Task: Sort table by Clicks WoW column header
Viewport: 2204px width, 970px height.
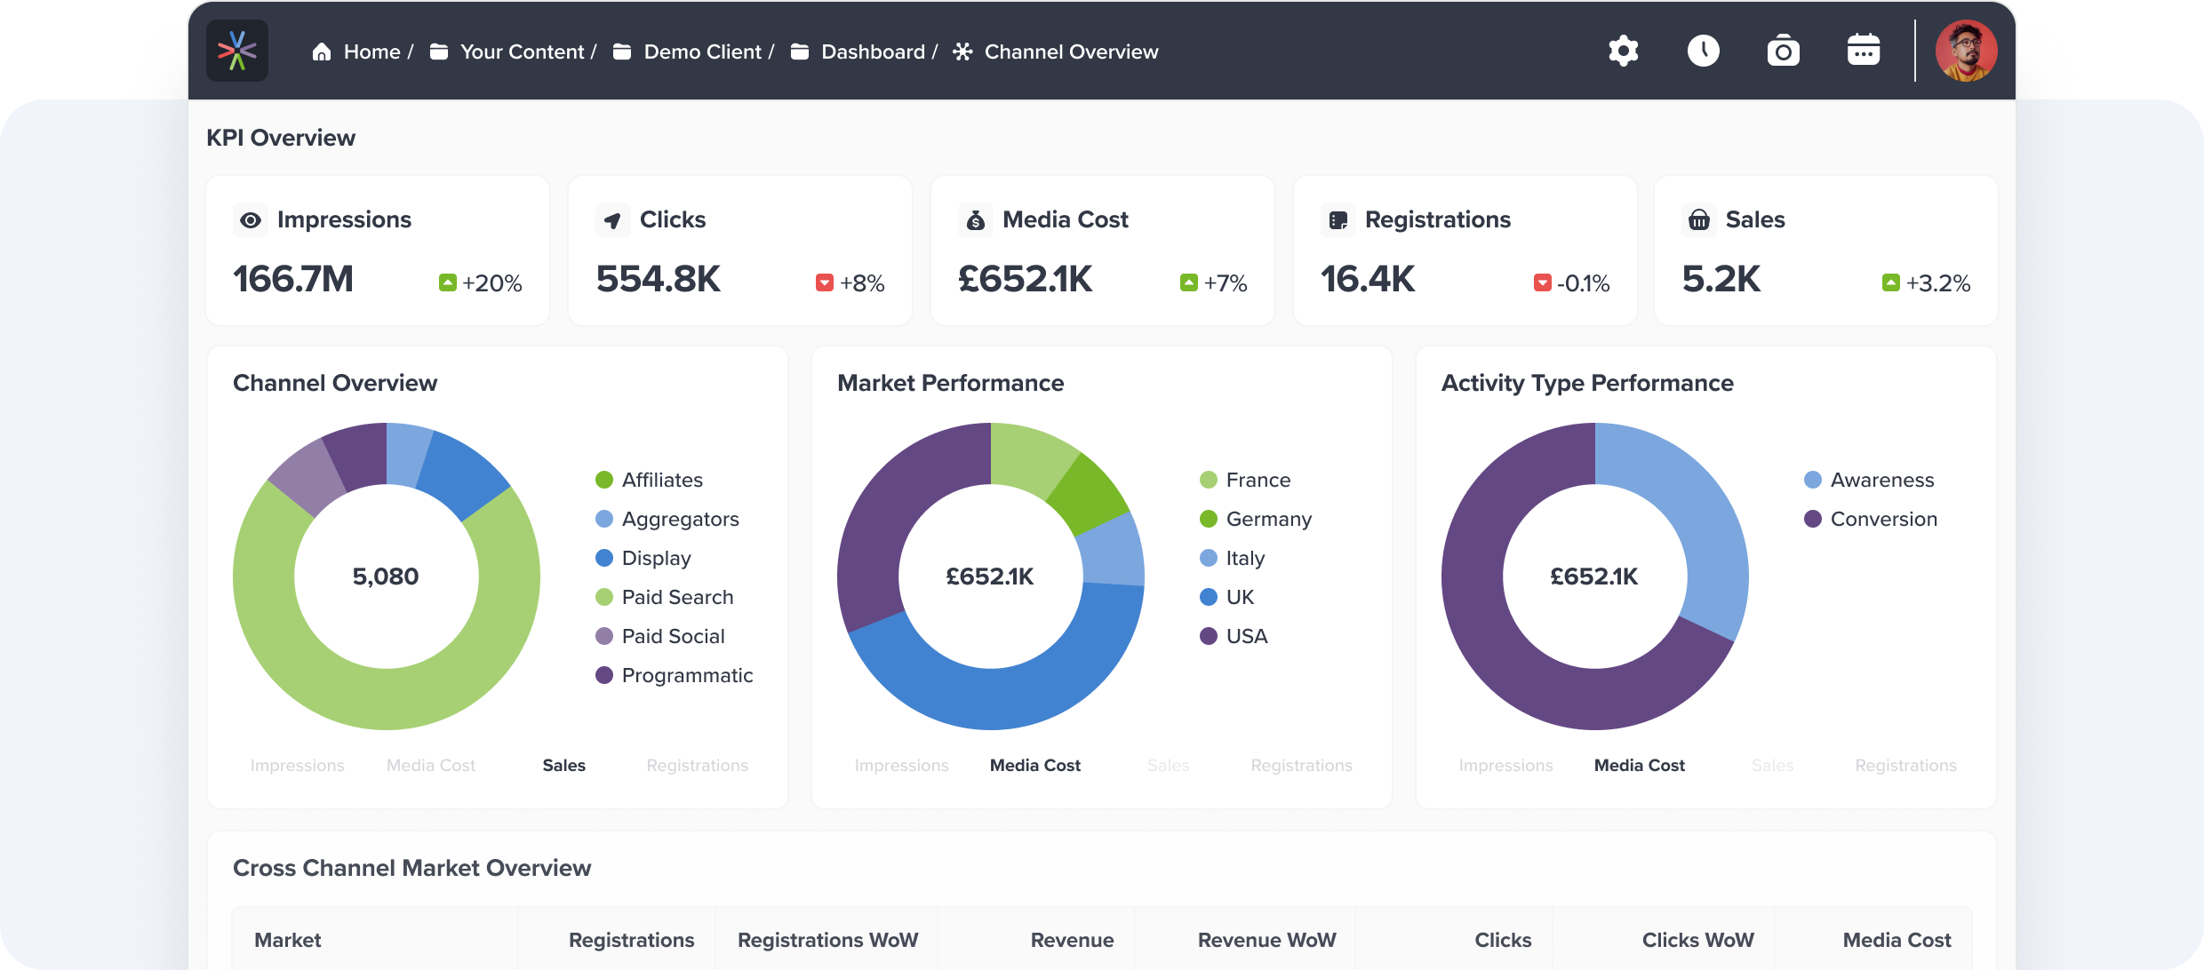Action: (x=1697, y=940)
